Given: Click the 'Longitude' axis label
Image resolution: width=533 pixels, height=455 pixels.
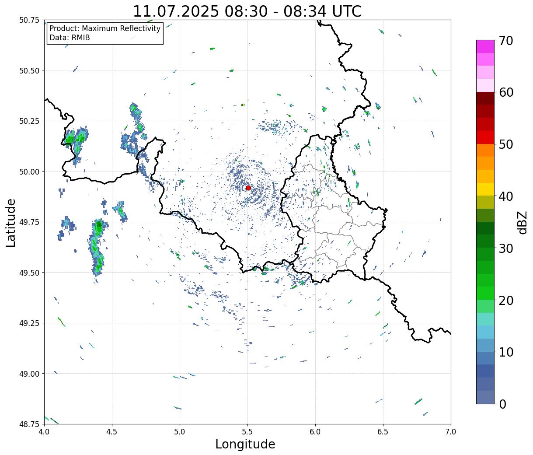Looking at the screenshot, I should pyautogui.click(x=245, y=444).
